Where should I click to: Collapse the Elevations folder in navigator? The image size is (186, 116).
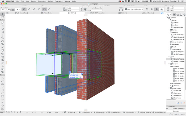170,32
